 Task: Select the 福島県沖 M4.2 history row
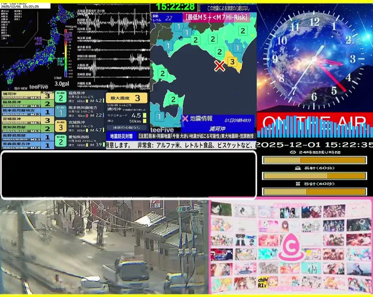click(x=28, y=104)
